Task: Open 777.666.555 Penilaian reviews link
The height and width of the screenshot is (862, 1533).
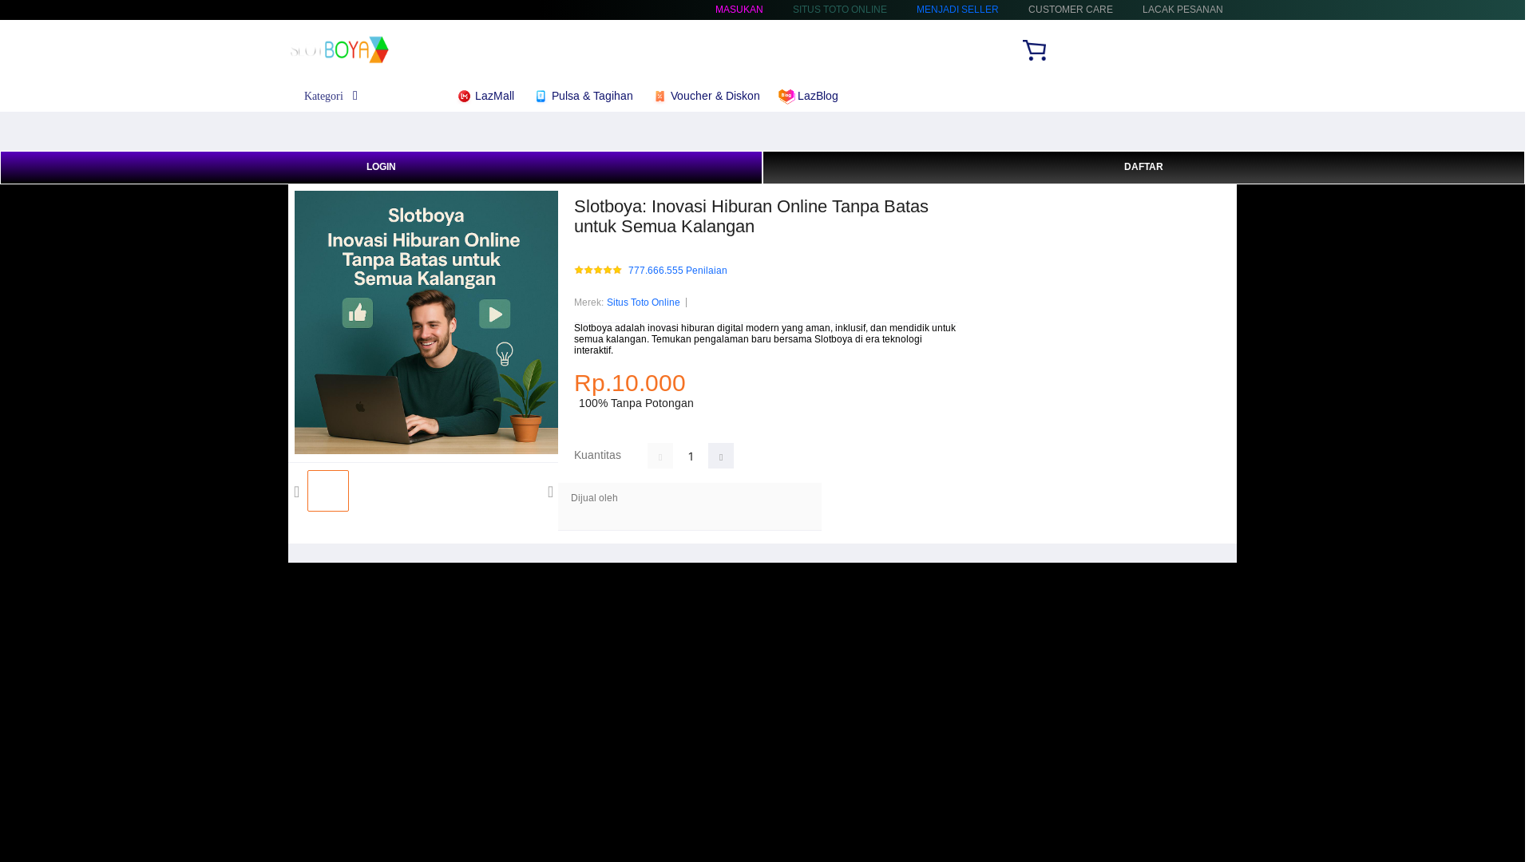Action: click(677, 271)
